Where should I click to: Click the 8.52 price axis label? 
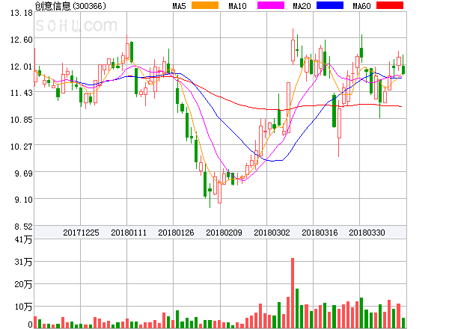click(x=23, y=227)
